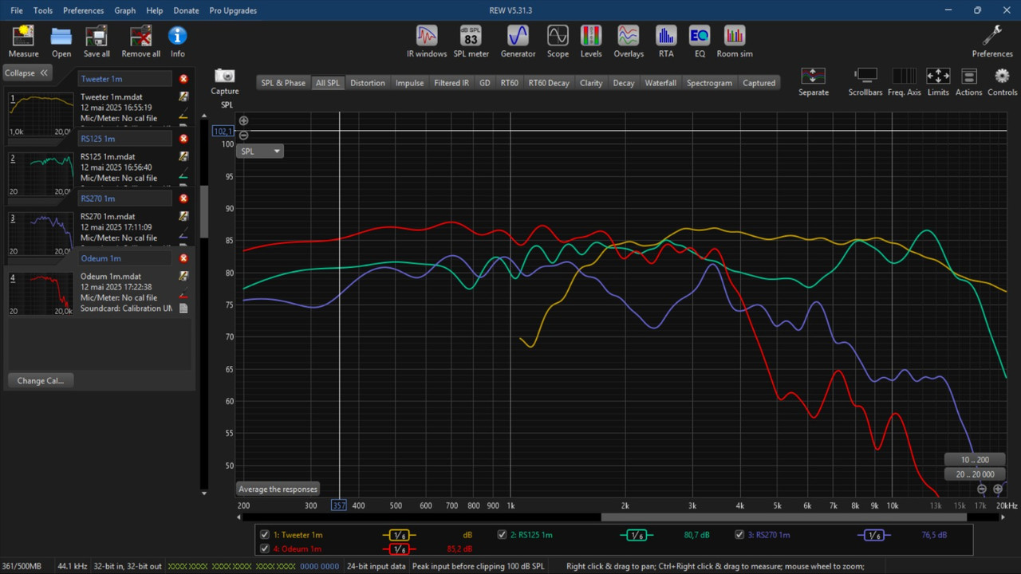
Task: Open the Graph menu
Action: (124, 10)
